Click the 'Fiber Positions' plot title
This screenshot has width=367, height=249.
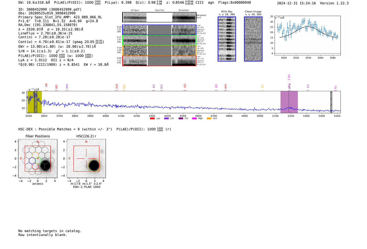coord(38,136)
